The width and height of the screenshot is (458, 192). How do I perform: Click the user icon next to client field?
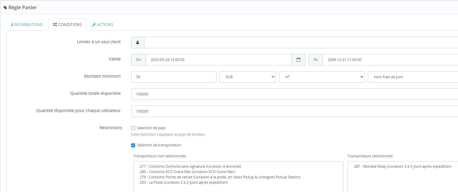138,42
